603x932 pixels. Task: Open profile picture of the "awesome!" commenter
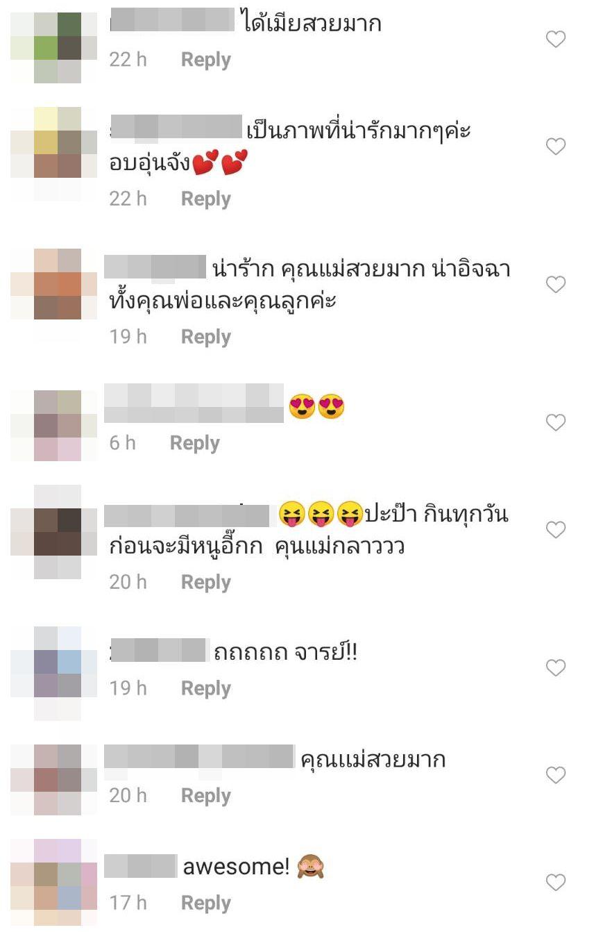[x=54, y=883]
